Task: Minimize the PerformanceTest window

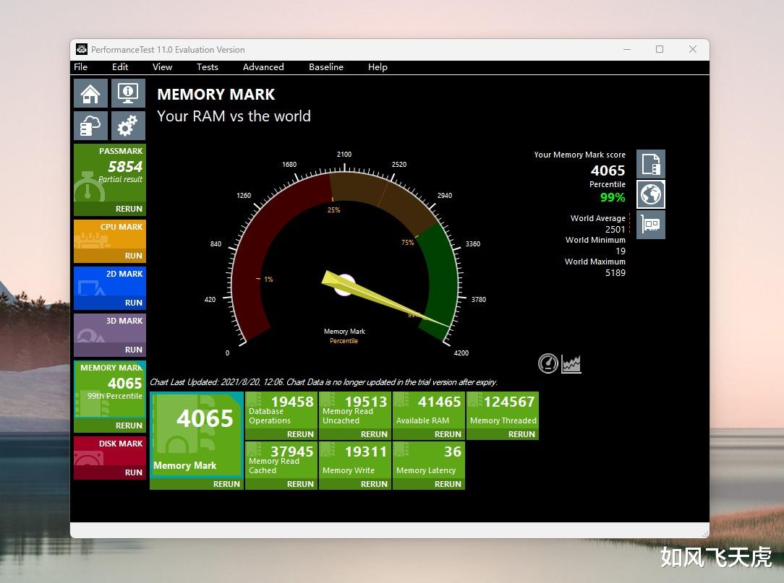Action: [627, 49]
